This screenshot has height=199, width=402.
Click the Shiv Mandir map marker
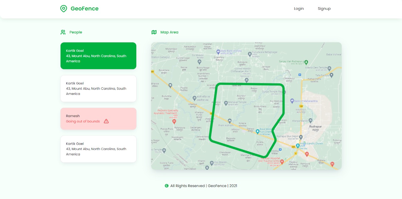(x=212, y=163)
